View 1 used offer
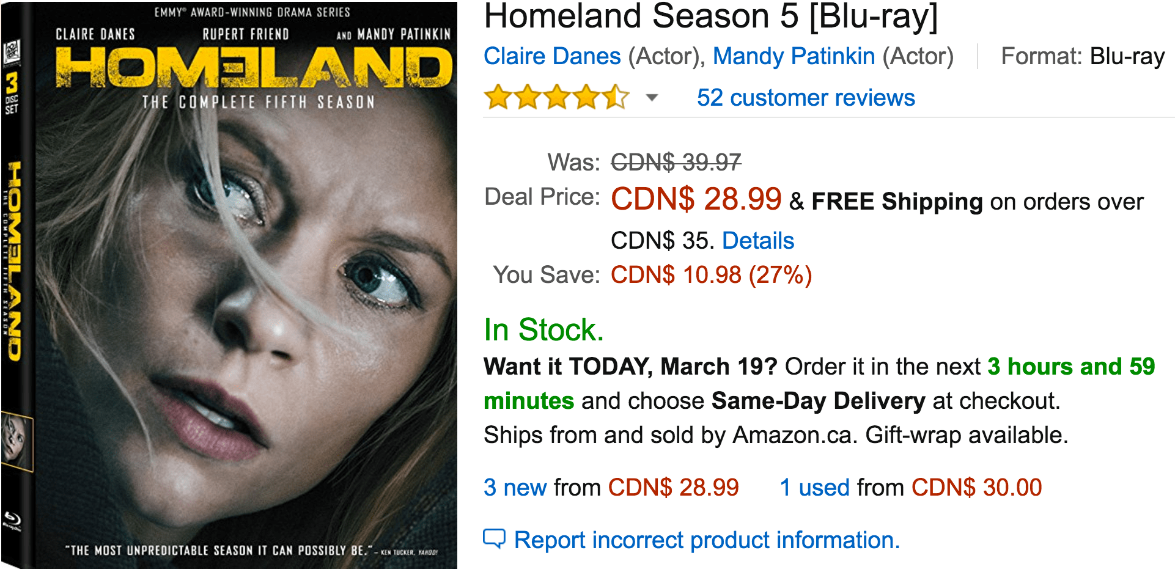The height and width of the screenshot is (572, 1175). click(x=815, y=488)
